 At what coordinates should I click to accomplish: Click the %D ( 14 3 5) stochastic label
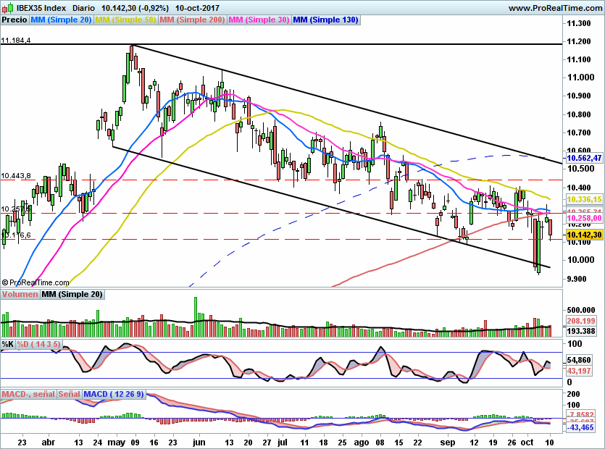38,344
